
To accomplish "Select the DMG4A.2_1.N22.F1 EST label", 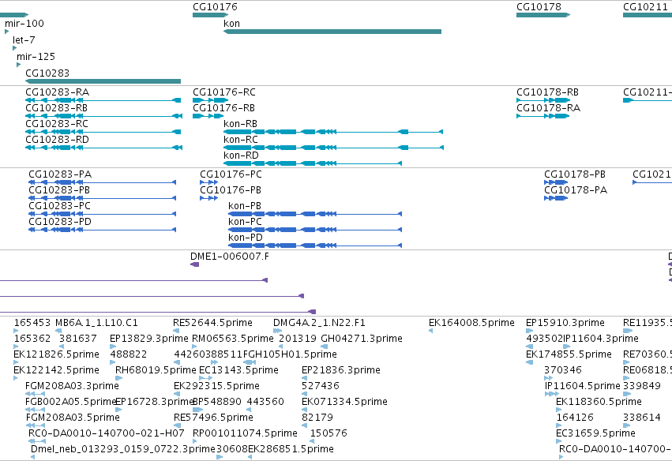I will [x=319, y=323].
